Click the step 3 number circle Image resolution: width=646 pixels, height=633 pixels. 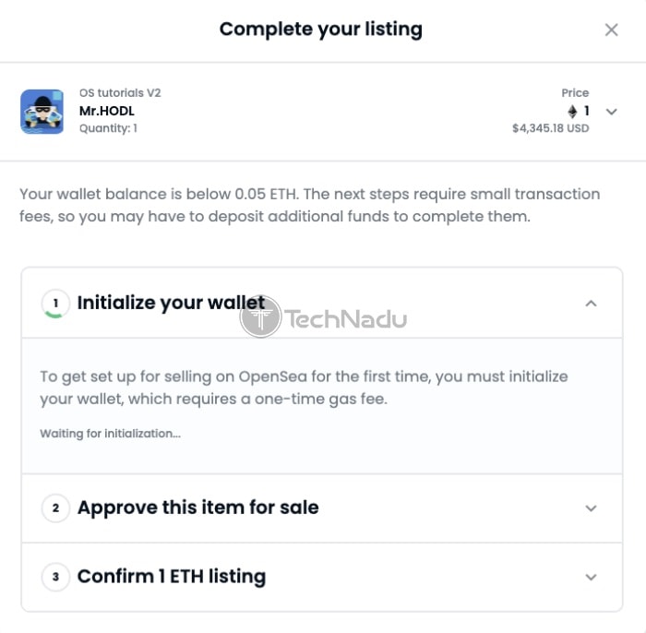(55, 577)
